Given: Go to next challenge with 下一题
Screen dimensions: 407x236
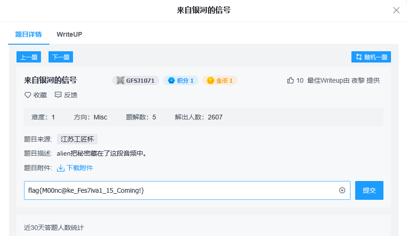Looking at the screenshot, I should [x=61, y=57].
